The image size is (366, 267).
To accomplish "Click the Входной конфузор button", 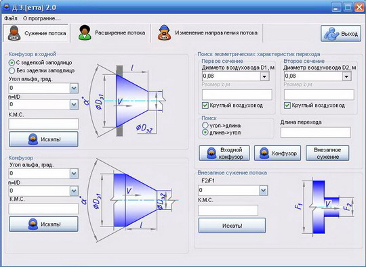I will [x=224, y=153].
